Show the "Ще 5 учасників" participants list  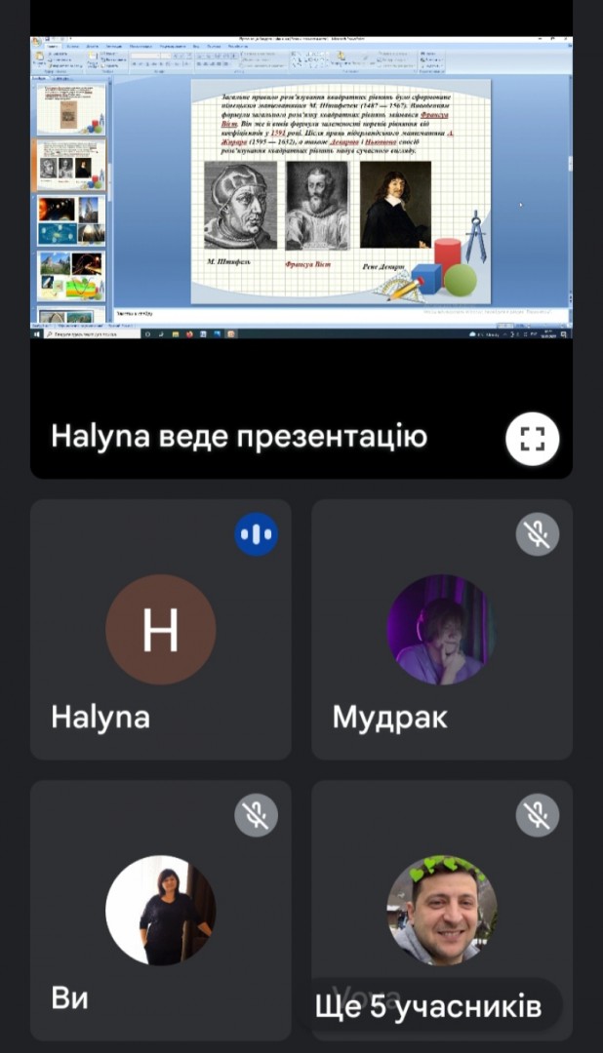pos(428,1005)
